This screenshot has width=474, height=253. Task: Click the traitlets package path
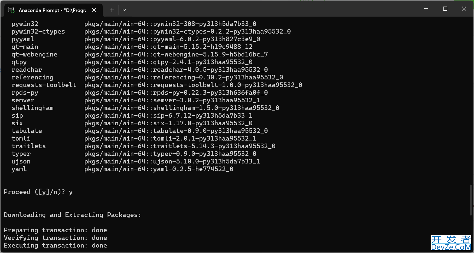point(180,146)
